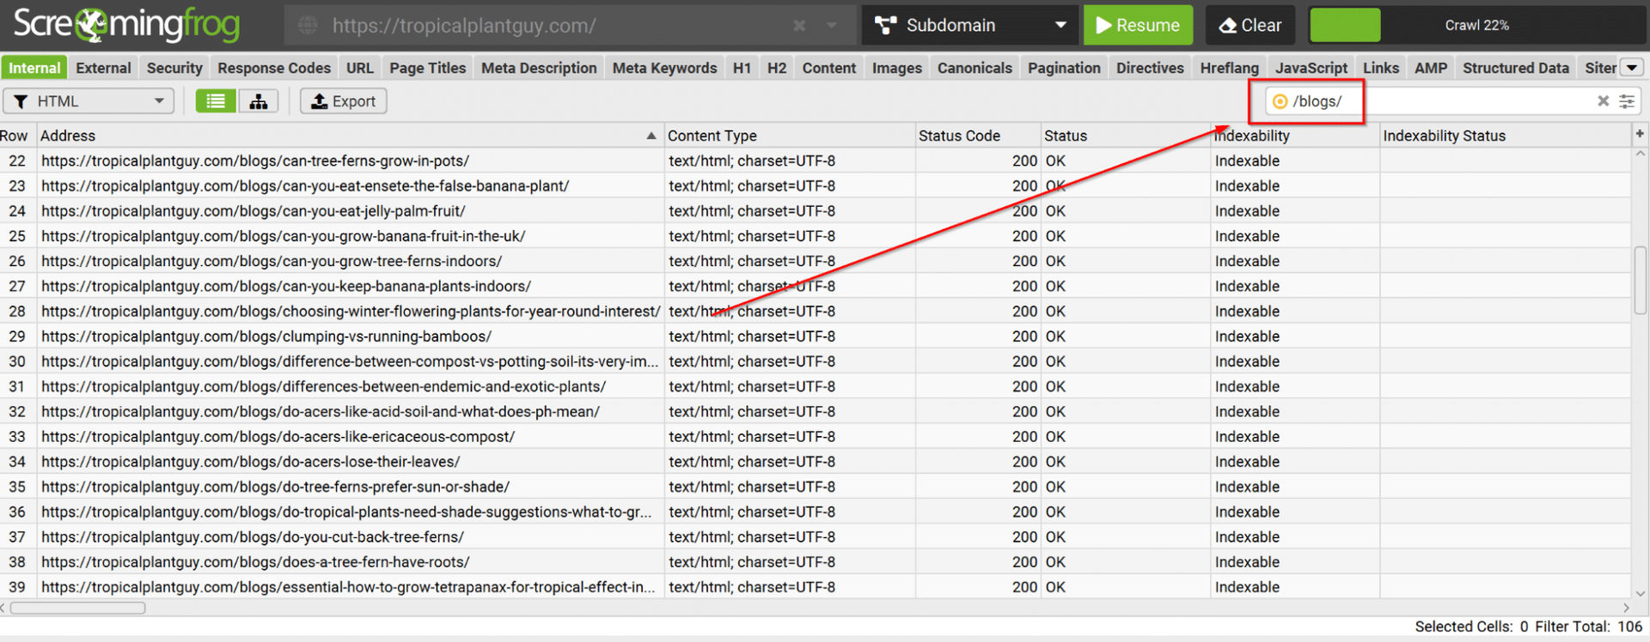Click the Status column header
Screen dimensions: 1650x642
point(1125,136)
